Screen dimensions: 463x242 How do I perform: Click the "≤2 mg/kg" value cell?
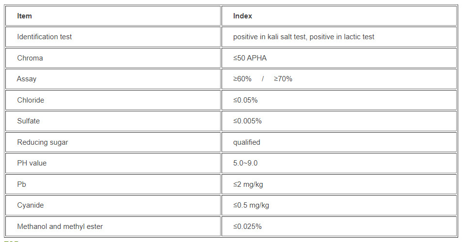(x=248, y=184)
